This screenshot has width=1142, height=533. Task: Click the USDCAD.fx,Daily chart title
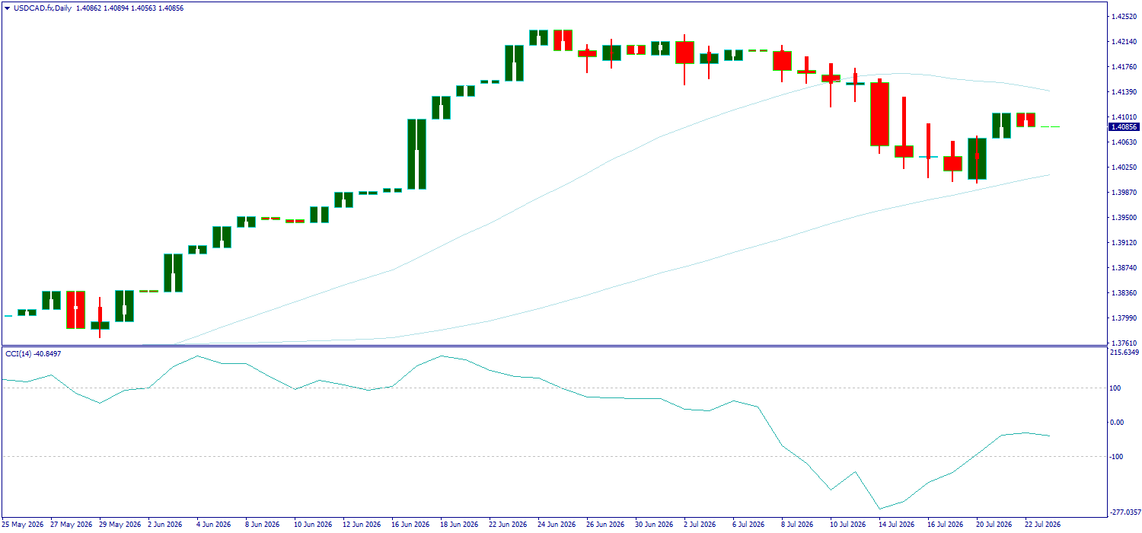coord(41,8)
